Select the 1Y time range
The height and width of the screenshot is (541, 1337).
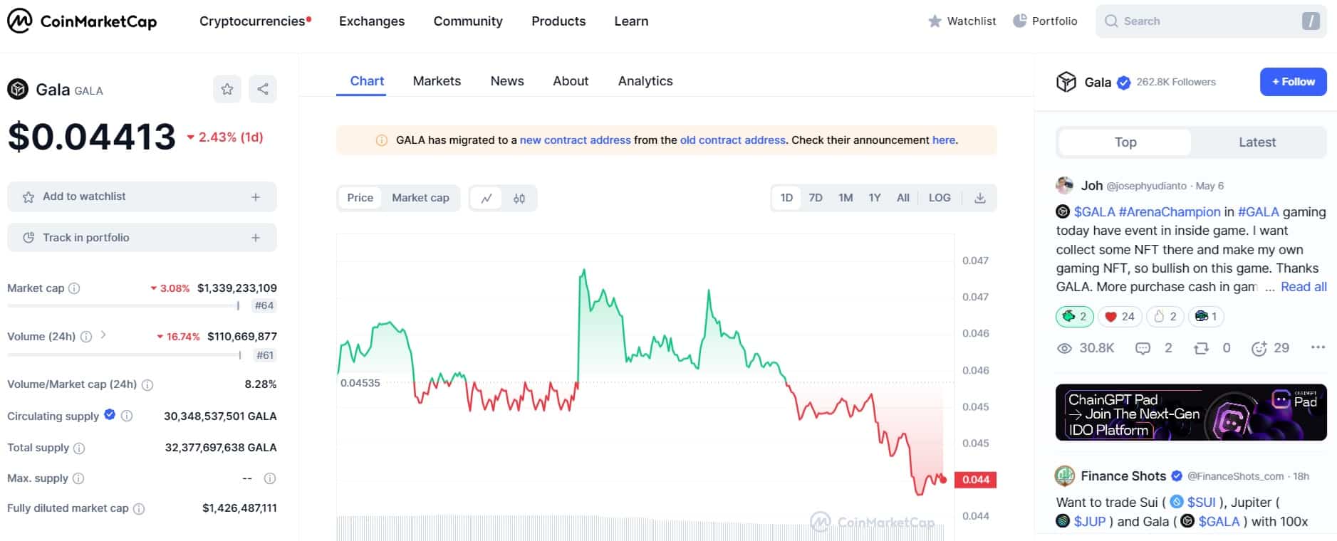875,198
